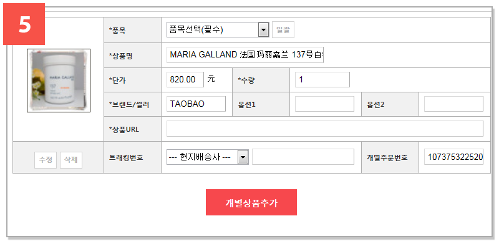Click the 개별주문번호 field with 107375322520

coord(454,157)
